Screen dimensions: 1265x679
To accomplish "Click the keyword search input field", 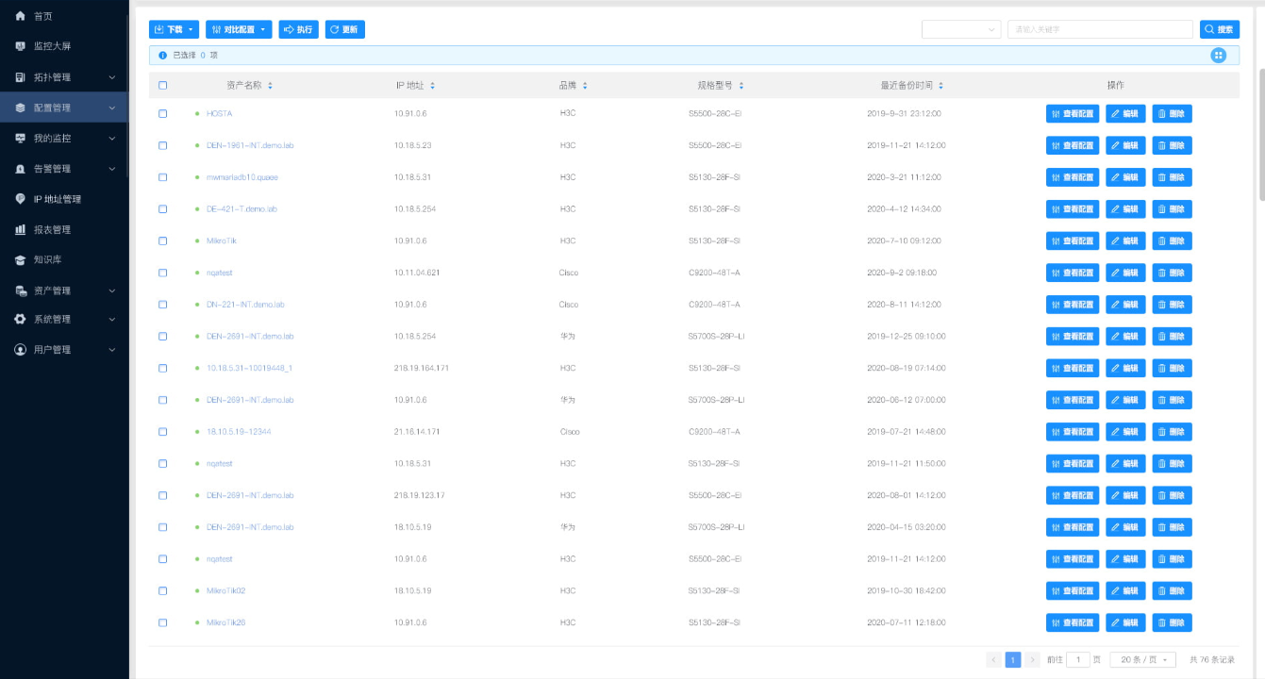I will click(x=1100, y=30).
